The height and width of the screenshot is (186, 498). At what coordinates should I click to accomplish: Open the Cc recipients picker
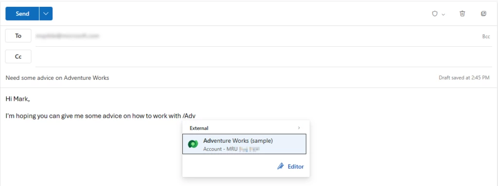pos(18,56)
